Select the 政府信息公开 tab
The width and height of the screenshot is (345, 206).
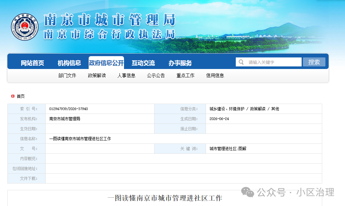click(106, 63)
